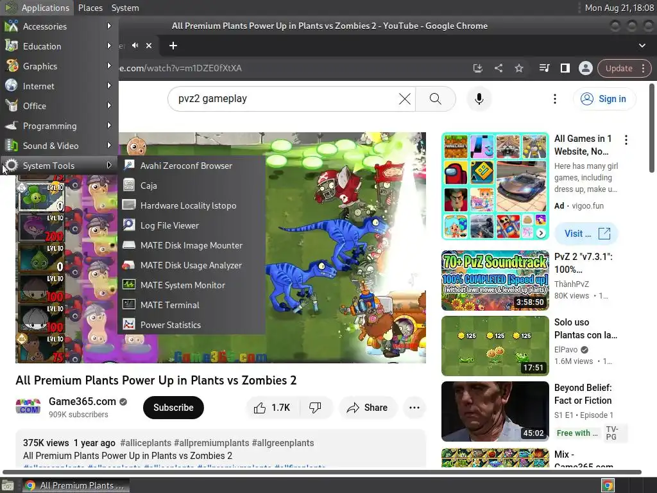
Task: Click the Chrome tray icon in bottom panel
Action: click(x=608, y=485)
